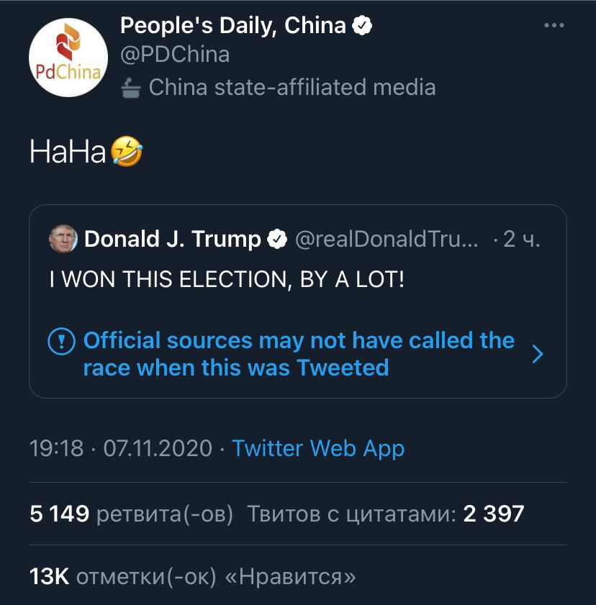The width and height of the screenshot is (596, 605).
Task: Click verified badge beside People's Daily, China
Action: pos(362,26)
